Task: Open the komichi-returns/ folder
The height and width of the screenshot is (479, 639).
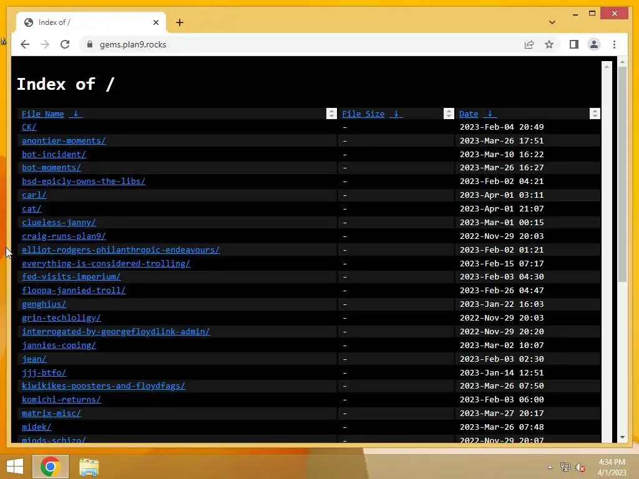Action: tap(62, 400)
